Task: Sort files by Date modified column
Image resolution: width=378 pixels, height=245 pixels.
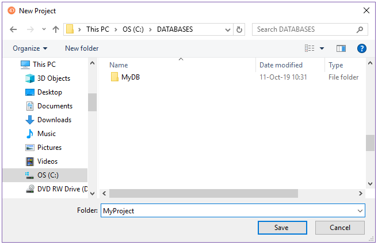Action: [281, 65]
